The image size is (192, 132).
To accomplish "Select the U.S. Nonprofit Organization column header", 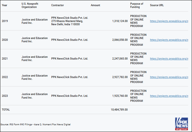I will click(29, 5).
